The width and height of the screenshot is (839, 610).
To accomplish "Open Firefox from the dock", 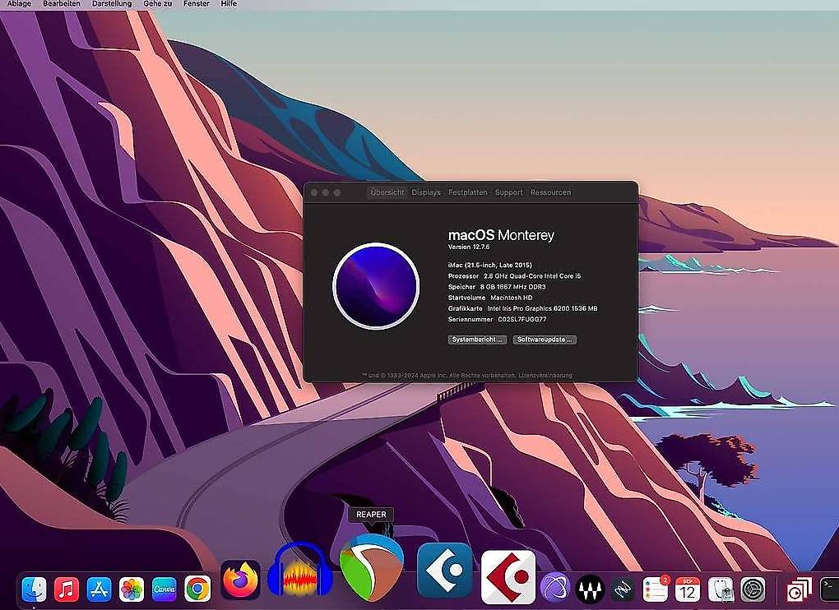I will (241, 580).
